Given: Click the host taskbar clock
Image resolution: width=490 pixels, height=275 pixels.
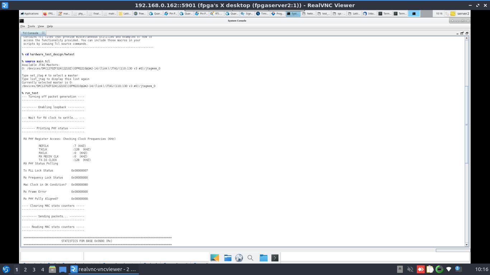Looking at the screenshot, I should [482, 269].
